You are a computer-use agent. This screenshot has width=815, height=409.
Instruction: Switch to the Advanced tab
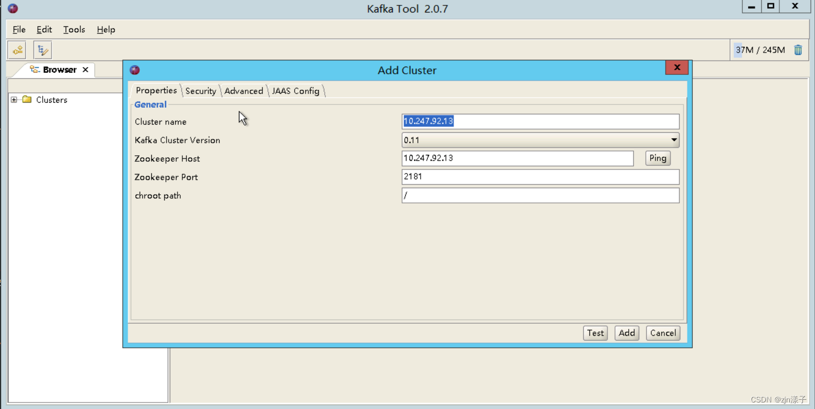(x=244, y=91)
